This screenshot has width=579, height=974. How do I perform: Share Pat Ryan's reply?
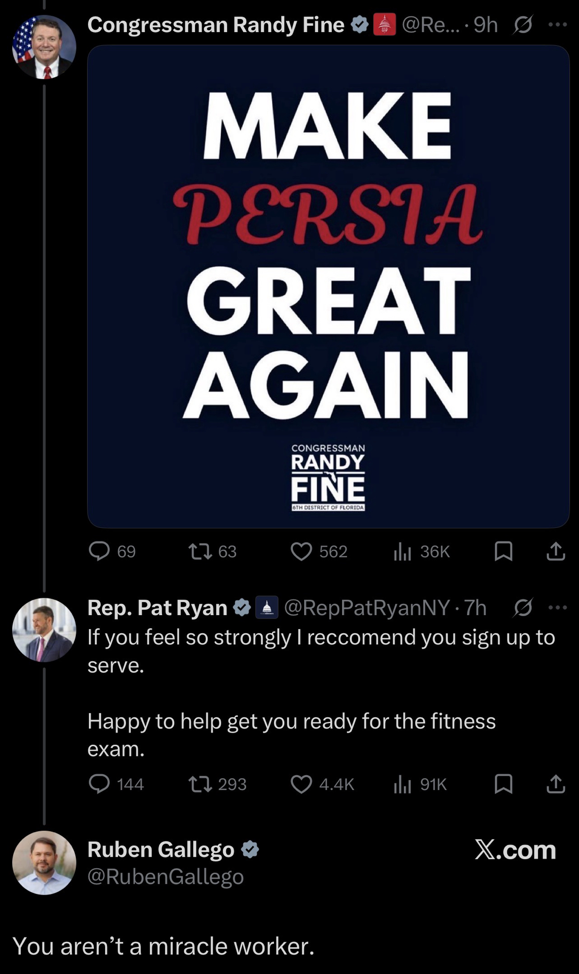click(x=556, y=784)
